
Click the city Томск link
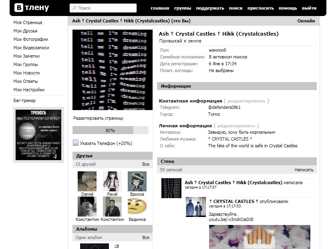click(x=214, y=114)
